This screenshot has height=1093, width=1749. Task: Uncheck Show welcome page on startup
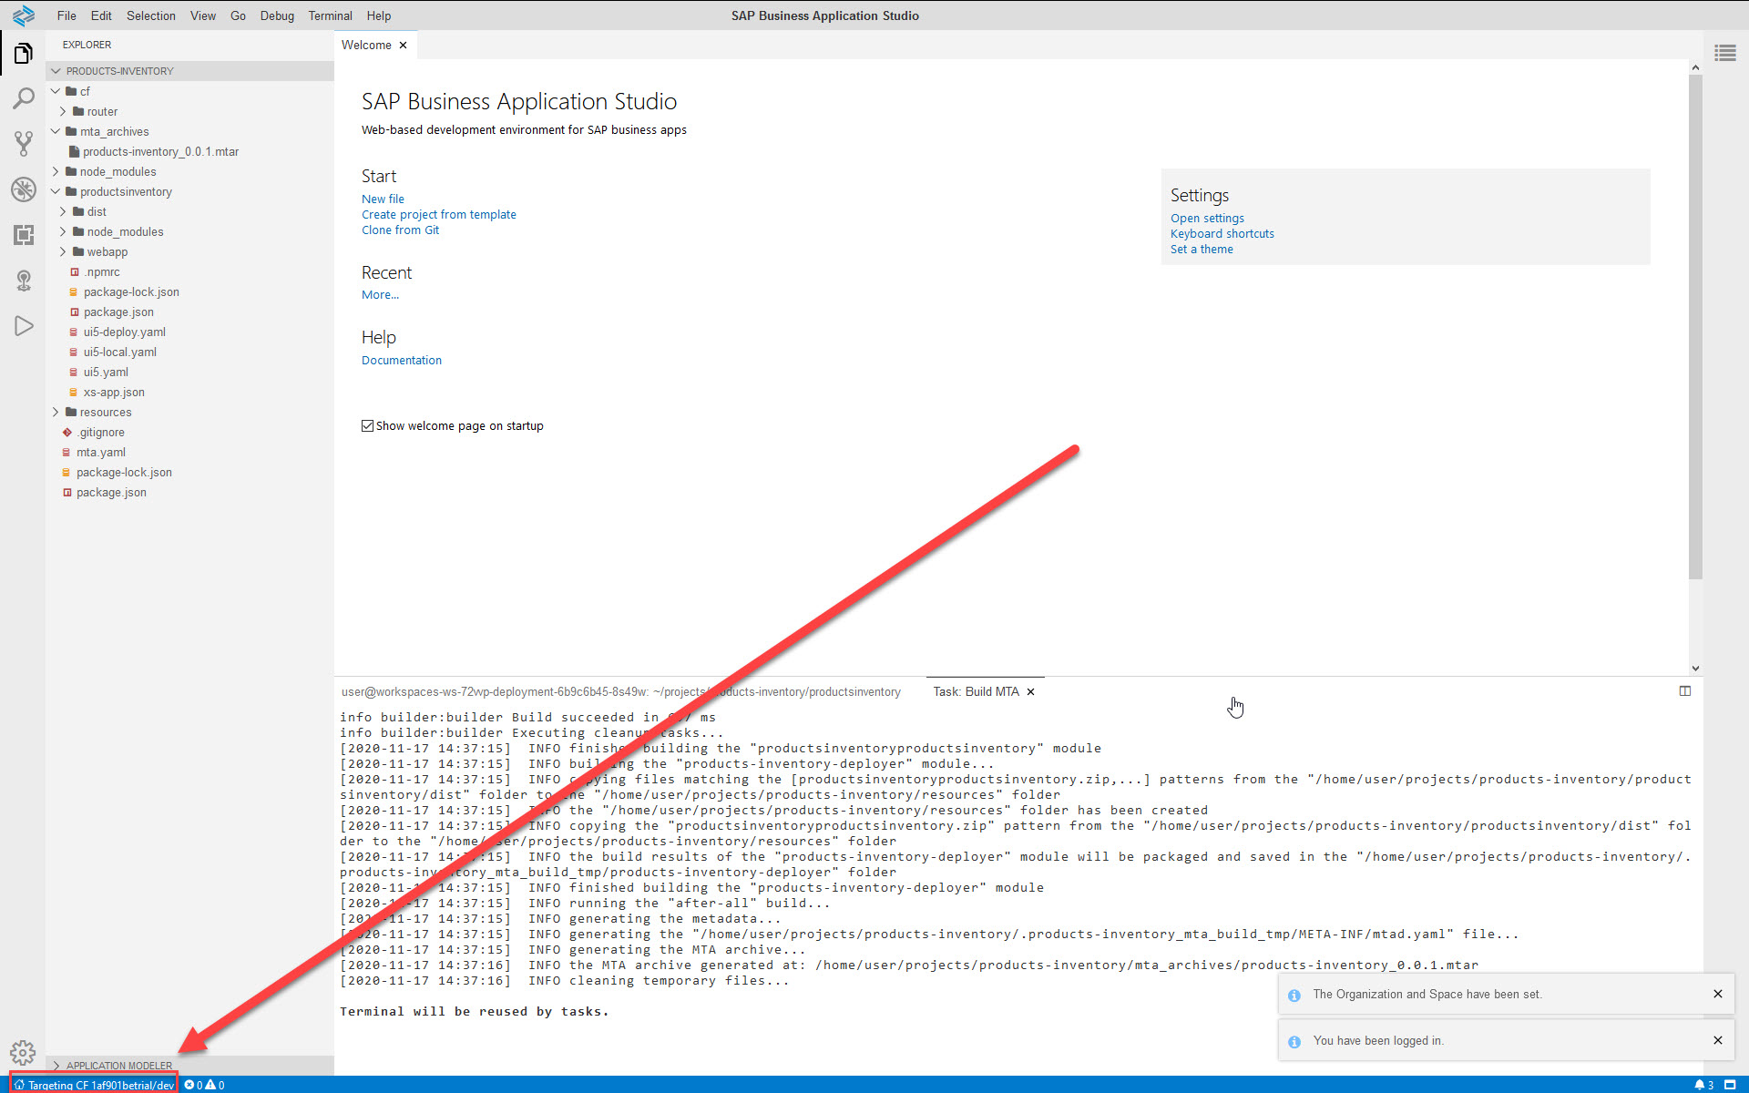point(368,426)
